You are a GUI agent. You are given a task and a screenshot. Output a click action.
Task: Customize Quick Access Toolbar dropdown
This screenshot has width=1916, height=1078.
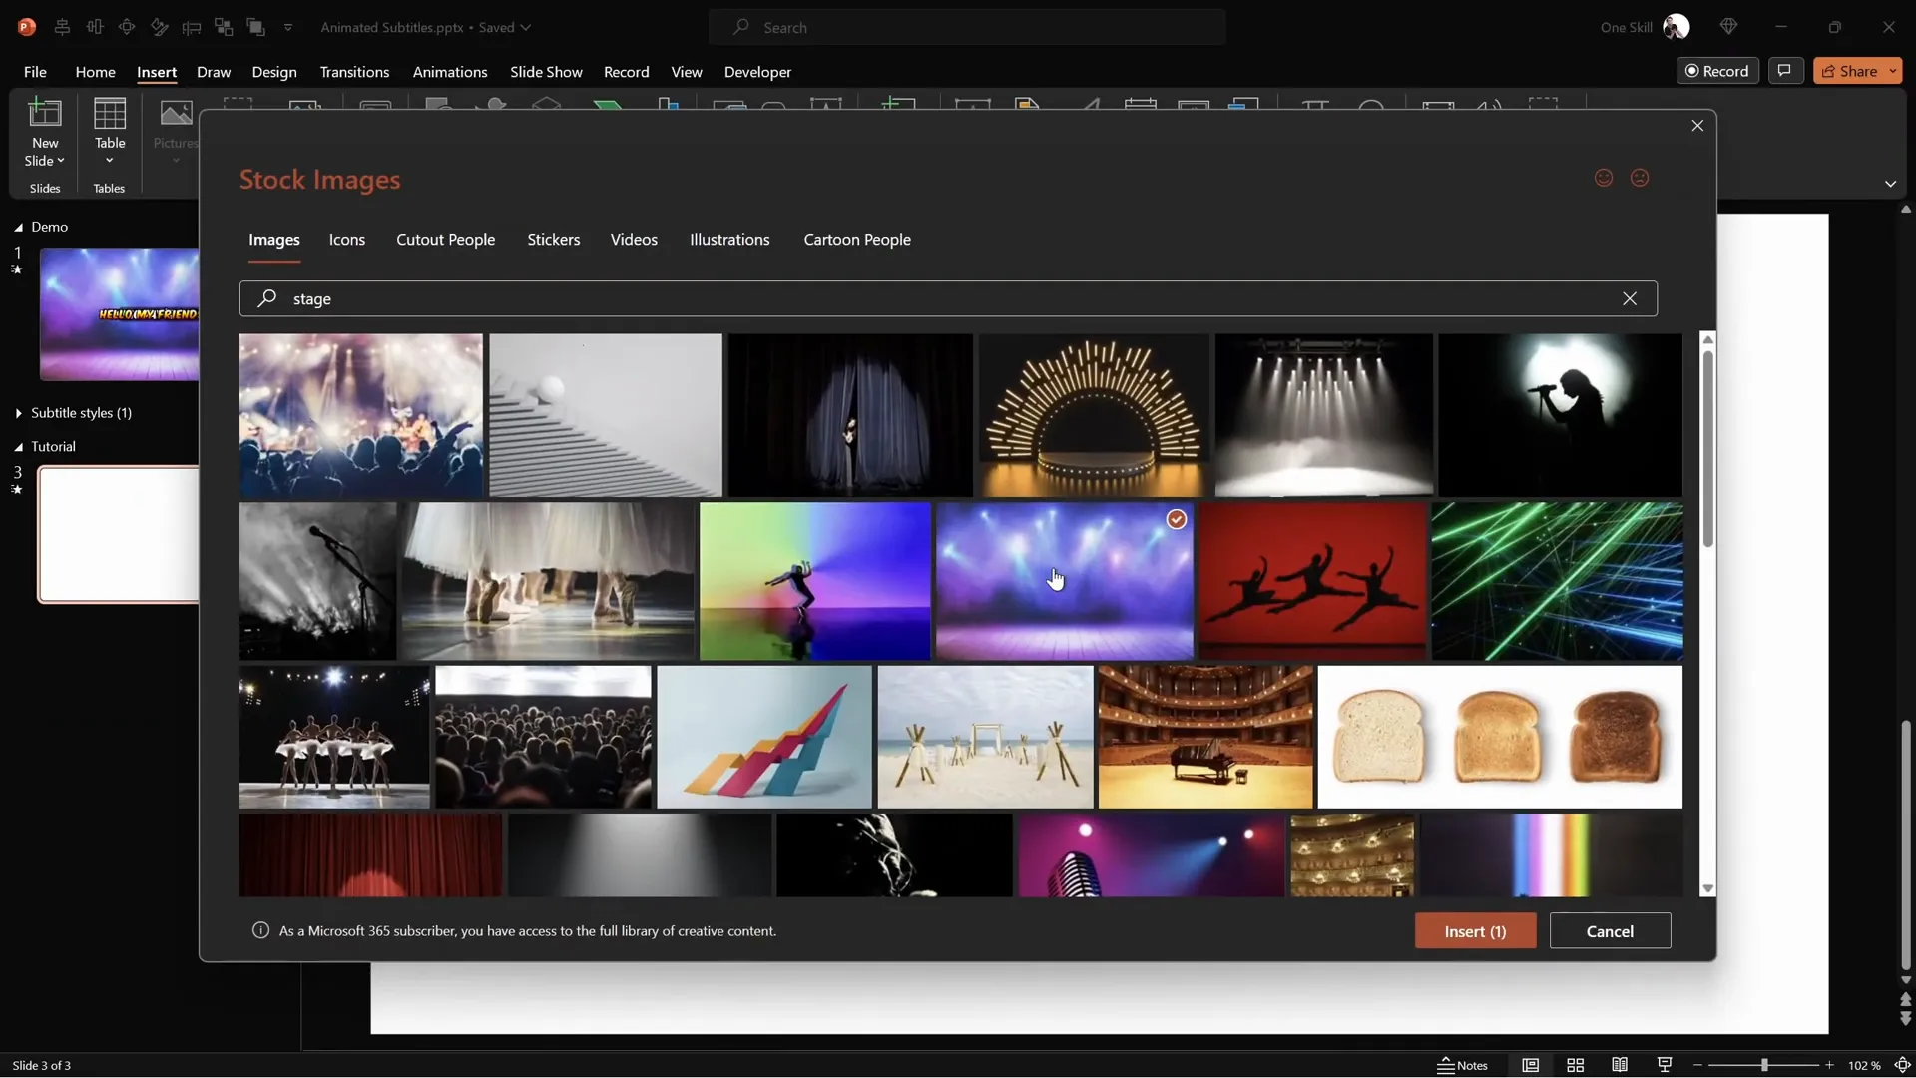click(288, 27)
